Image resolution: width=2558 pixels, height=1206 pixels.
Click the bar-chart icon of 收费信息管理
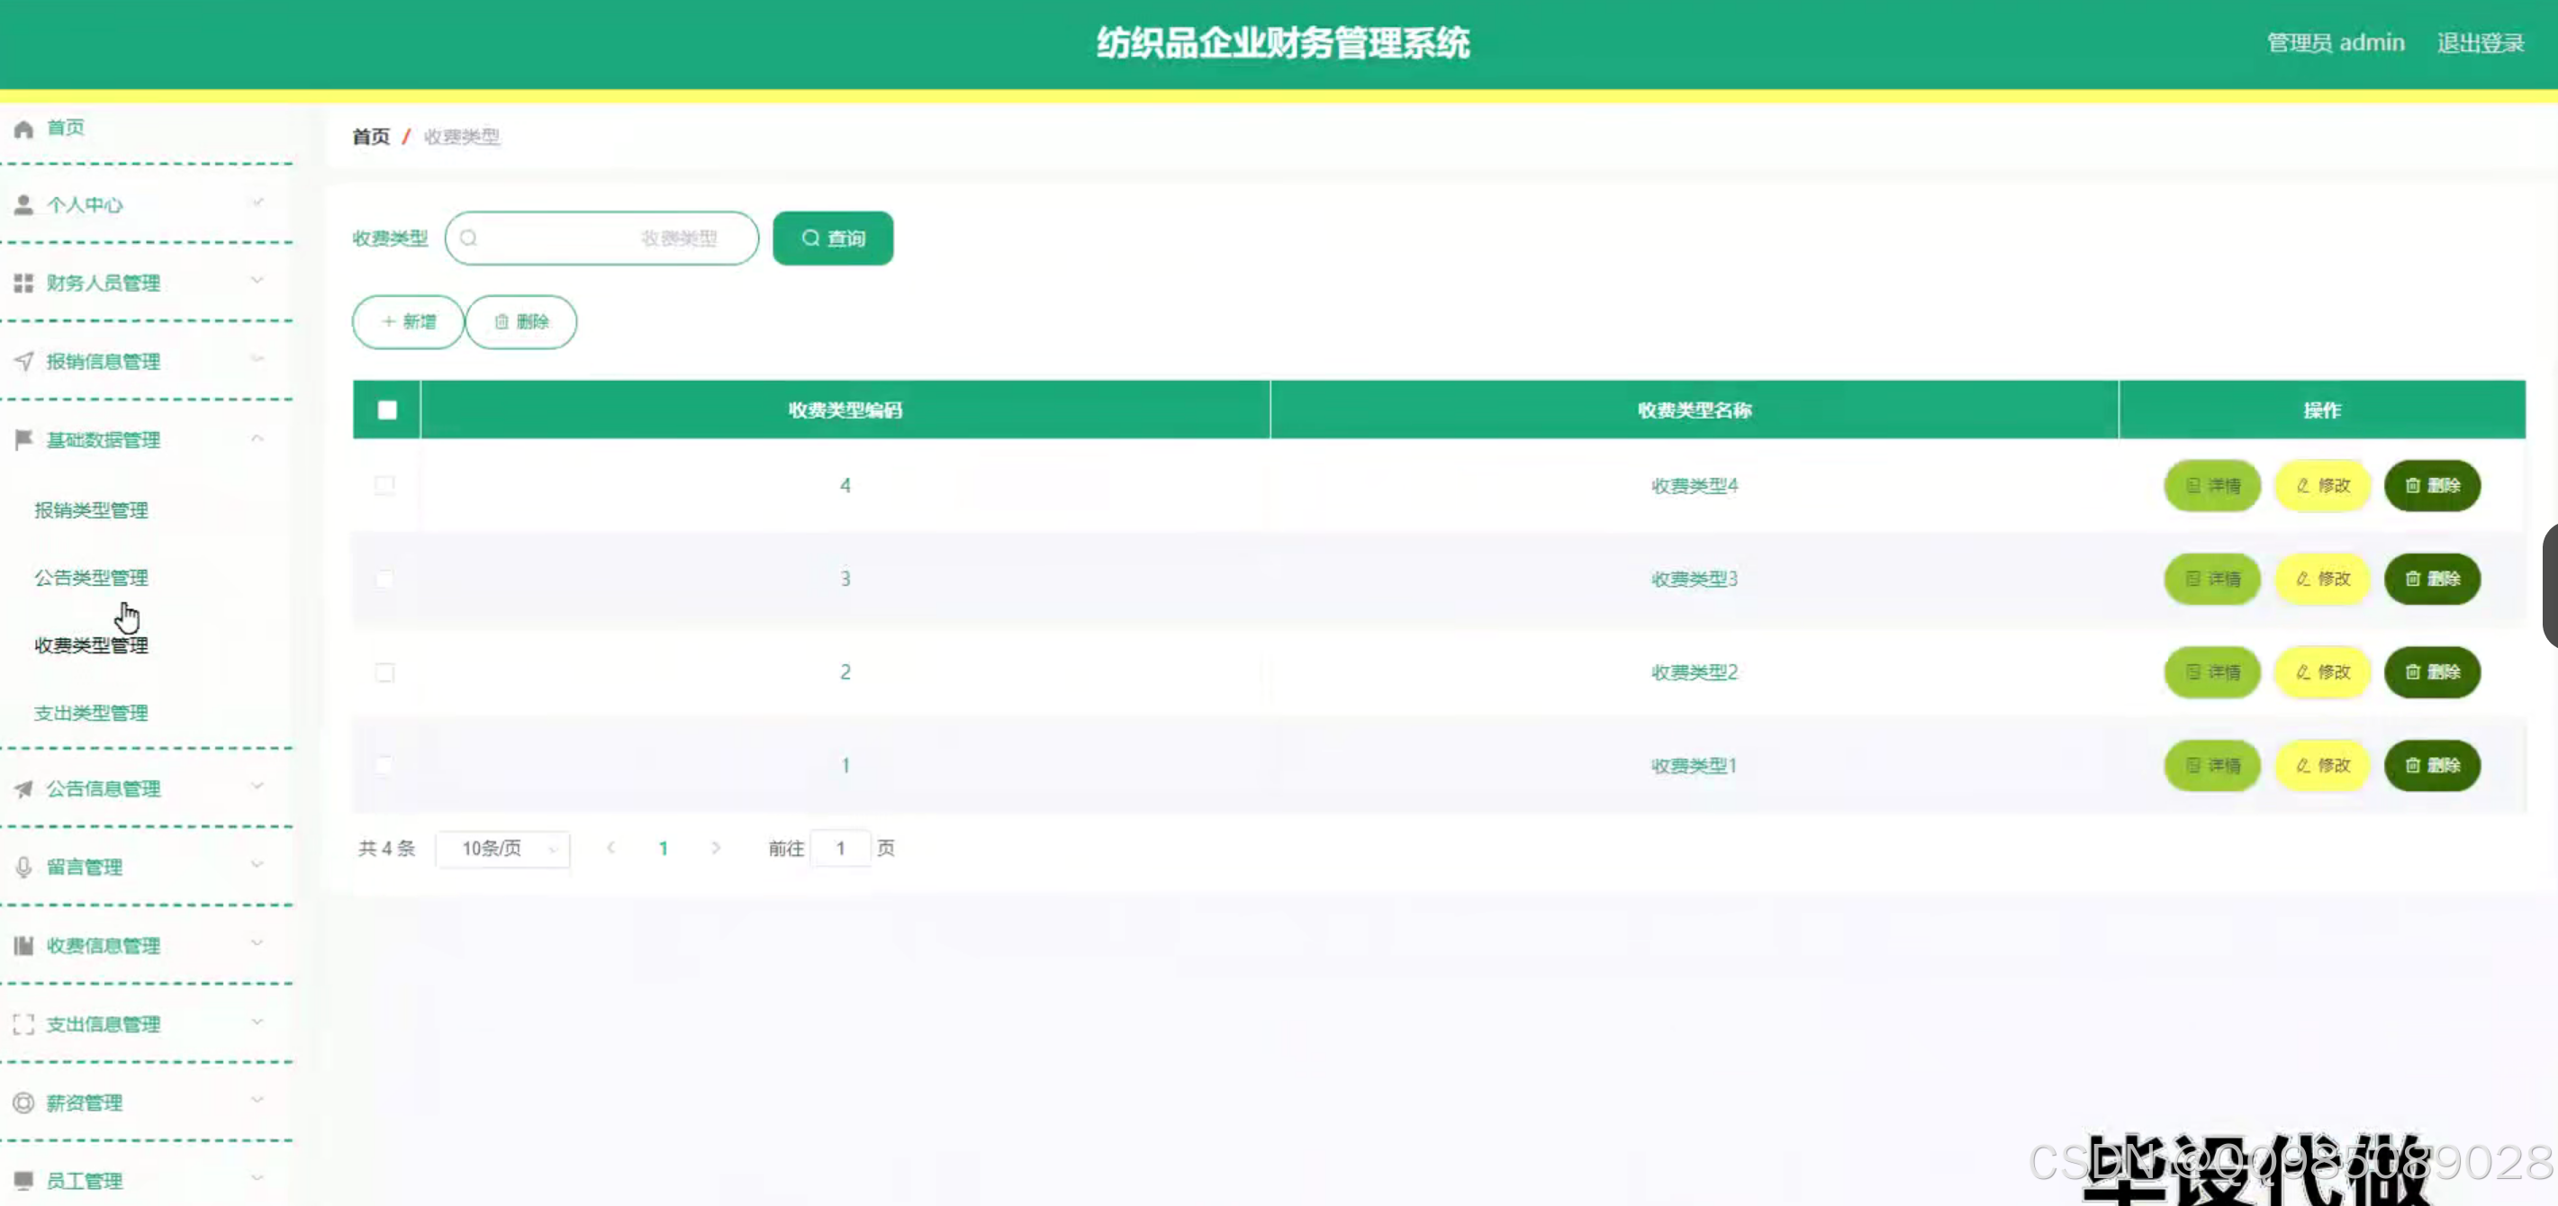point(22,945)
